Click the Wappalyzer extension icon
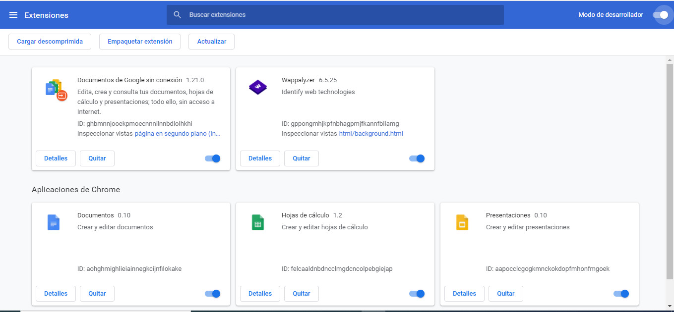Image resolution: width=674 pixels, height=312 pixels. (258, 88)
